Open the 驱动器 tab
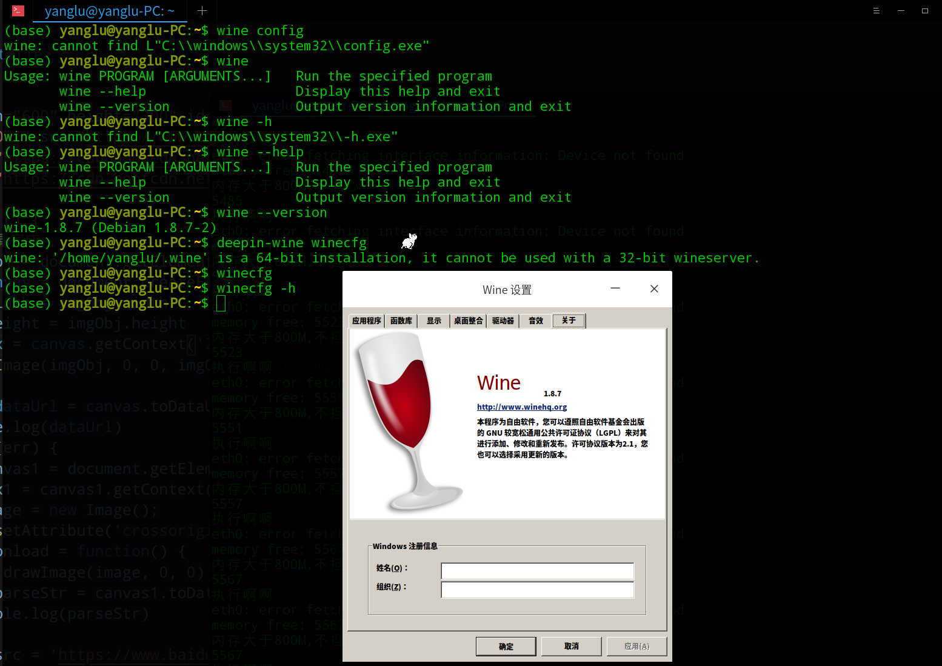 click(503, 321)
